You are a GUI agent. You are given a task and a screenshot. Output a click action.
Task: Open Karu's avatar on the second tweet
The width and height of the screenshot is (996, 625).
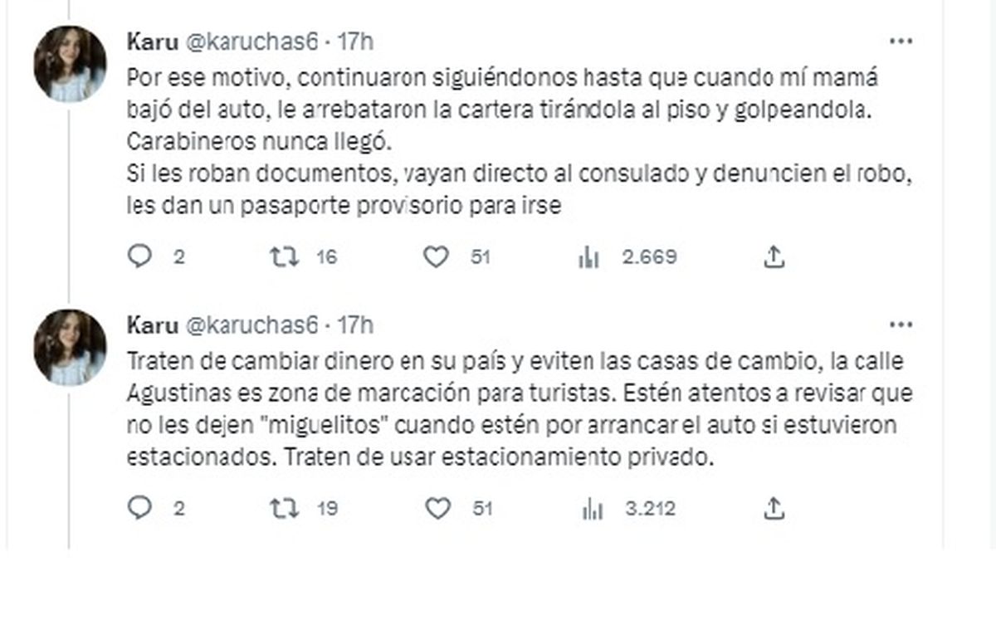[x=70, y=347]
